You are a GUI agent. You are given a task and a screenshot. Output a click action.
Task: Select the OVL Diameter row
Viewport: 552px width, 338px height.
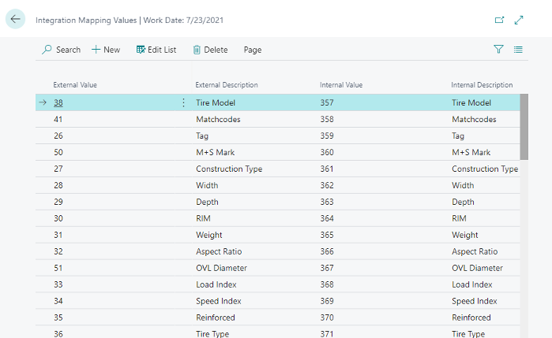coord(278,268)
